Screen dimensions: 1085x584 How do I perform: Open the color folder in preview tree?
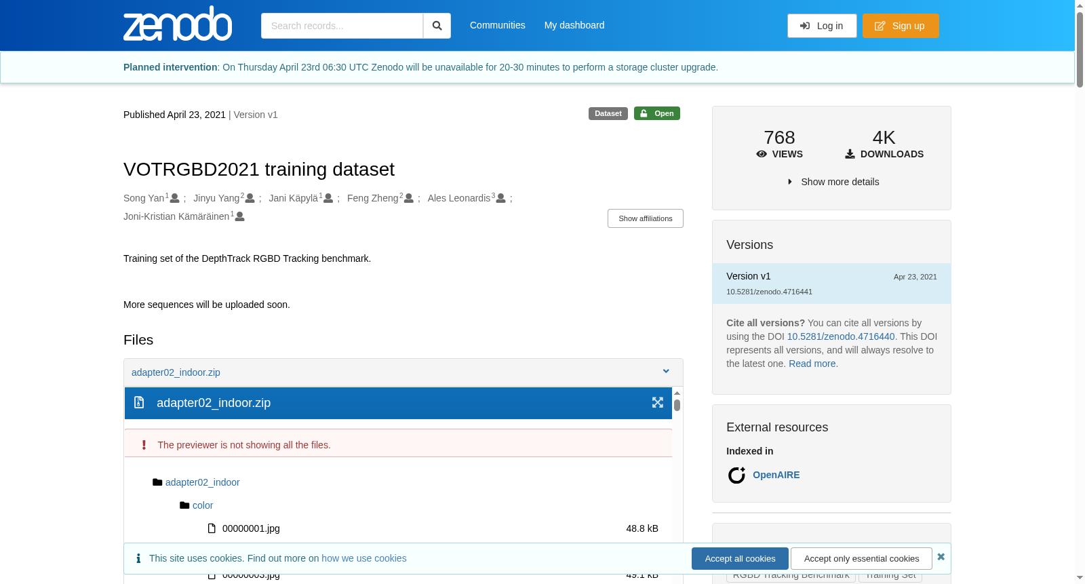pyautogui.click(x=203, y=505)
